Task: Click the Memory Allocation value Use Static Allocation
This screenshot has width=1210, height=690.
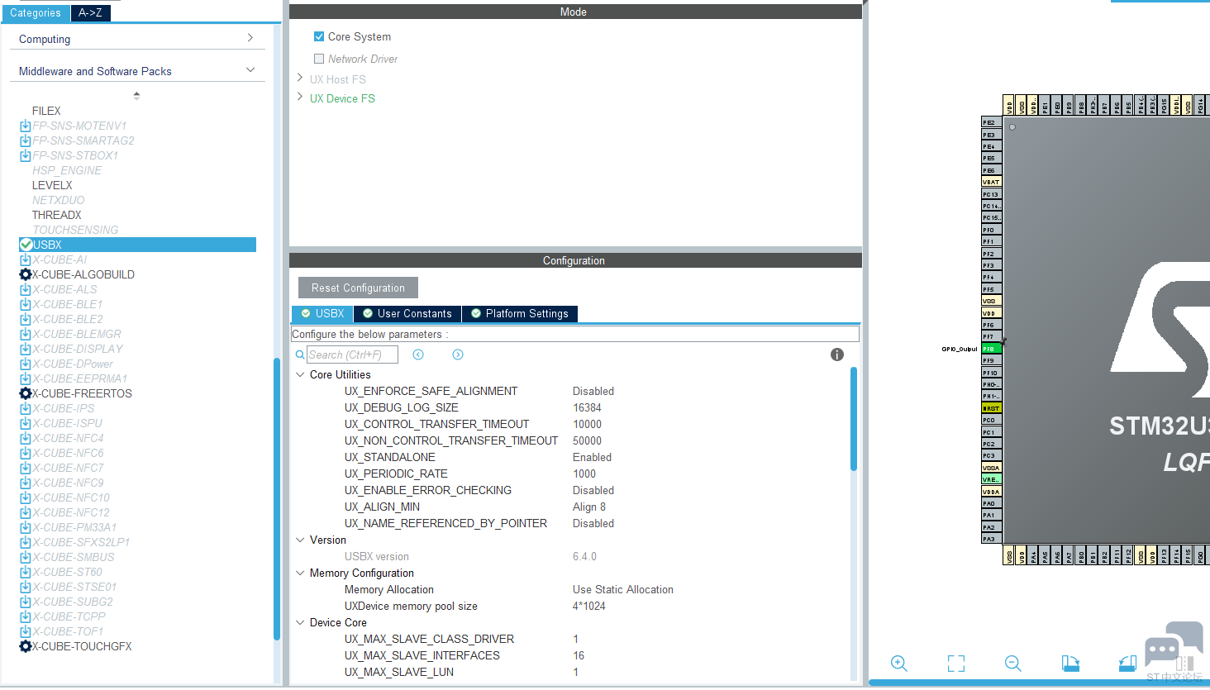Action: (623, 589)
